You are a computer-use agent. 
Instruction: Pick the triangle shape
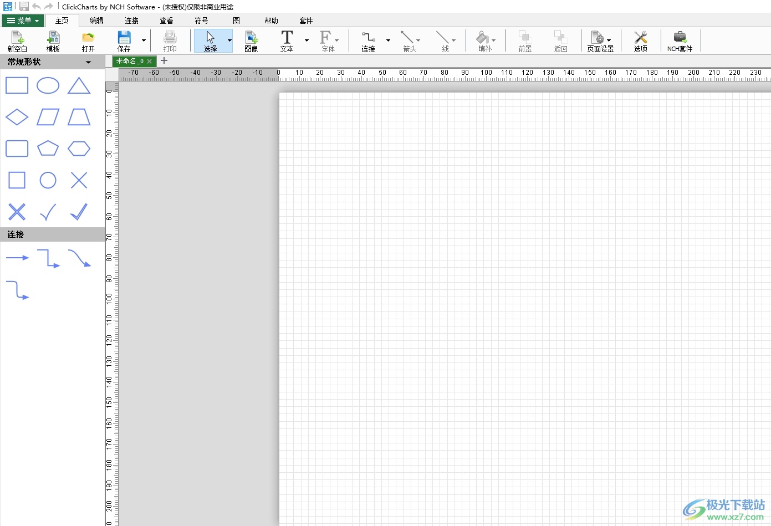coord(79,86)
